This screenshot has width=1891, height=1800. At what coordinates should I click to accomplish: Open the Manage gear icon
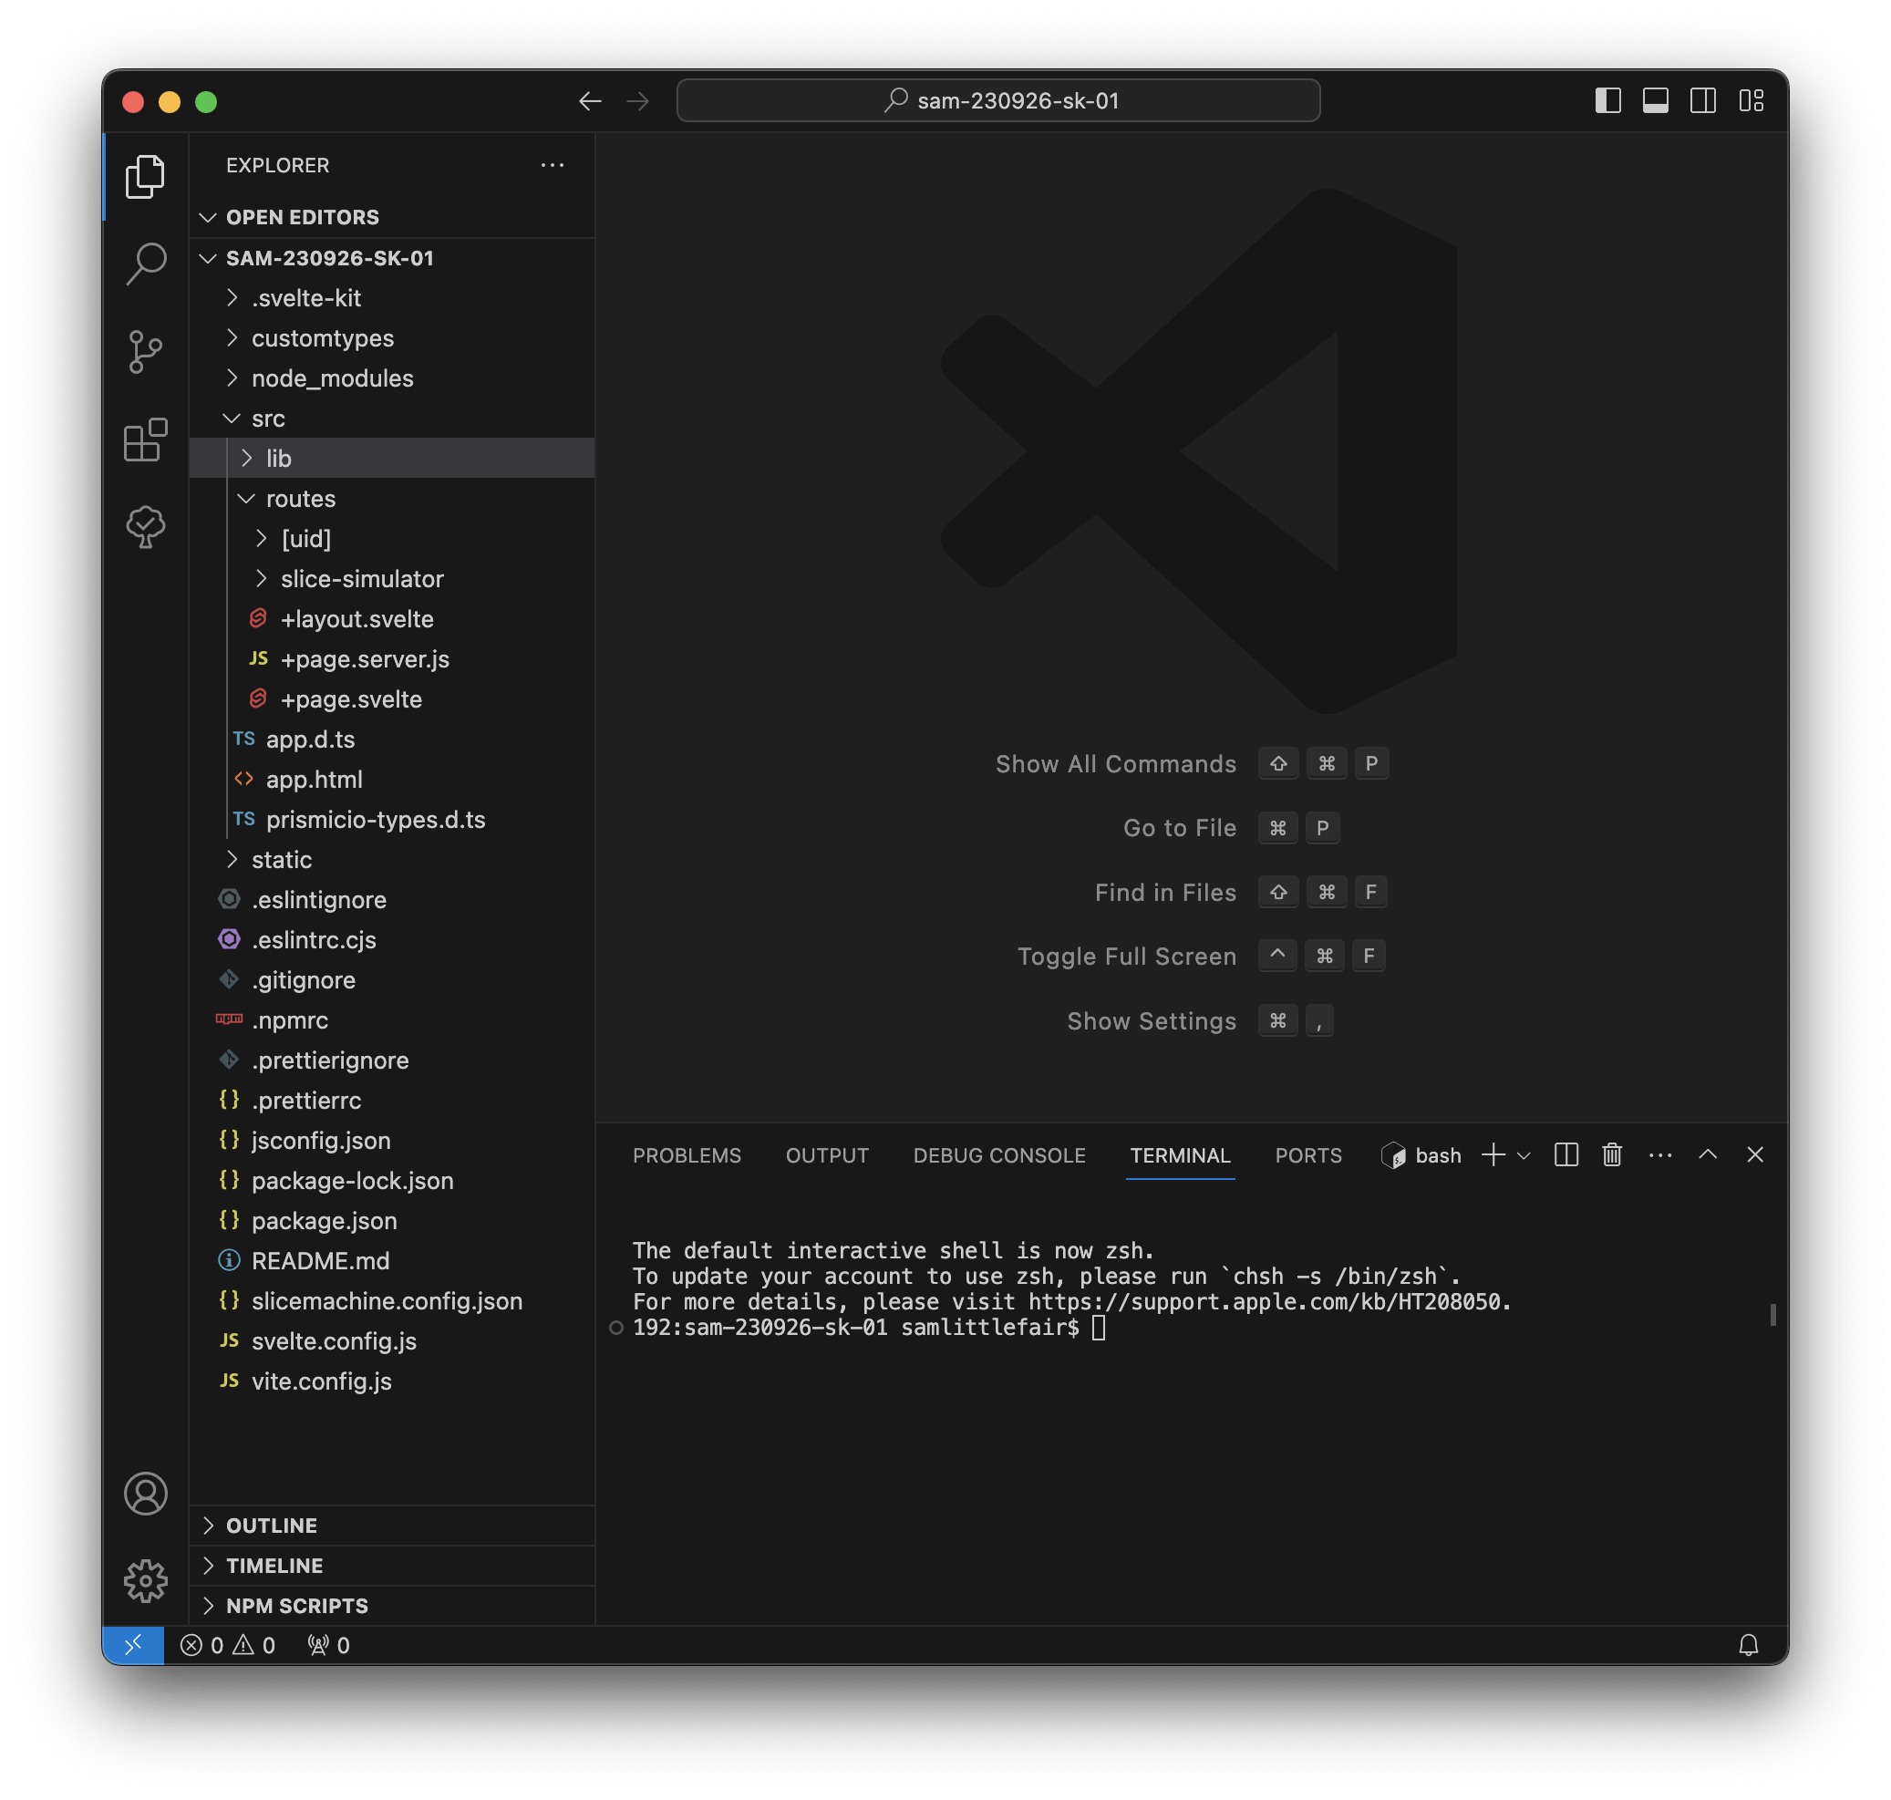coord(146,1580)
